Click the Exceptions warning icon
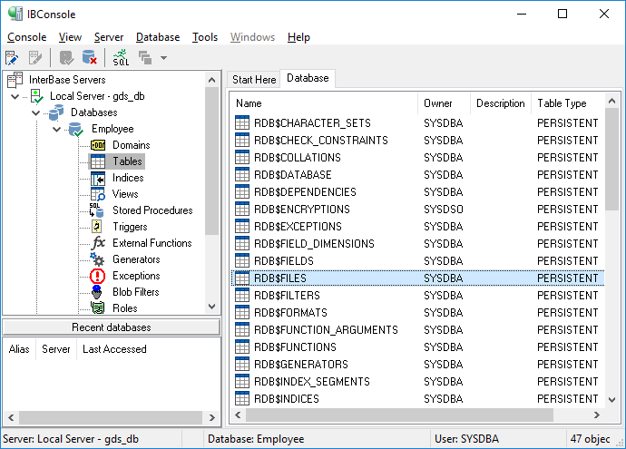 coord(98,276)
